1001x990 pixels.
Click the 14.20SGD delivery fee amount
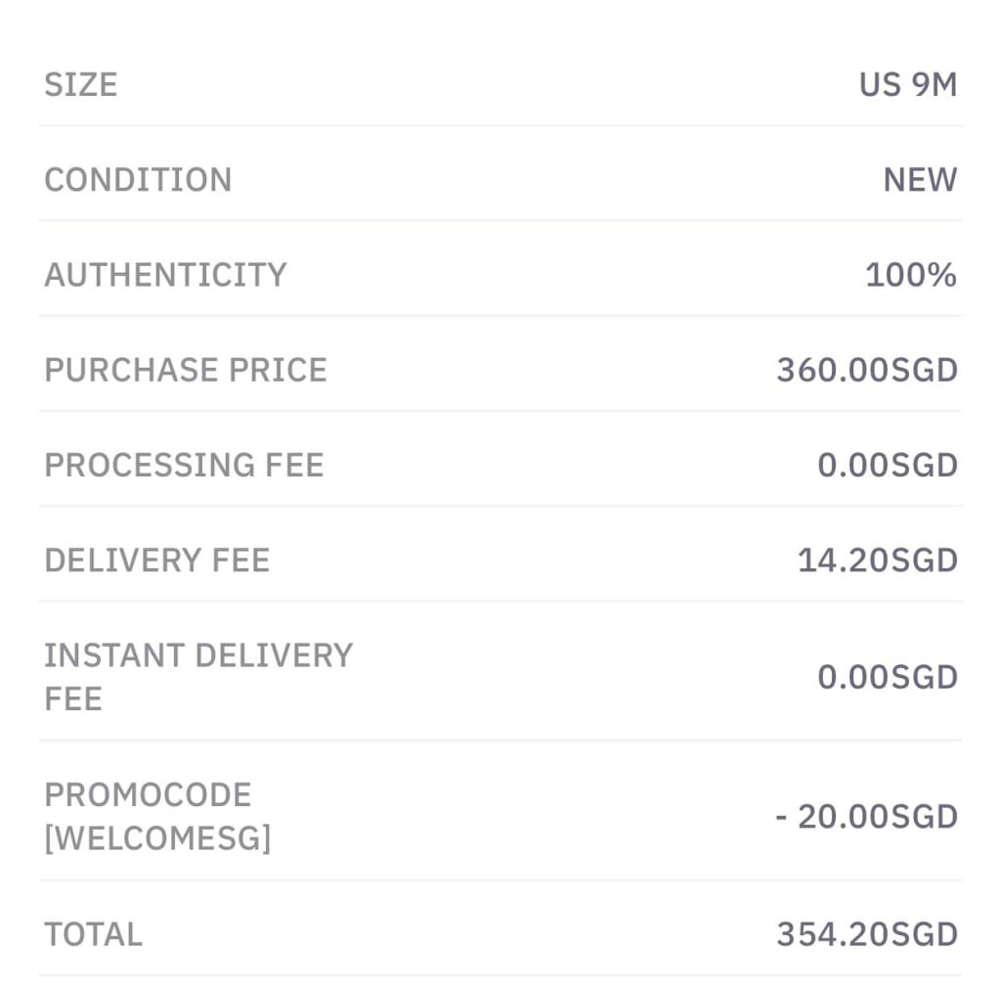click(877, 561)
